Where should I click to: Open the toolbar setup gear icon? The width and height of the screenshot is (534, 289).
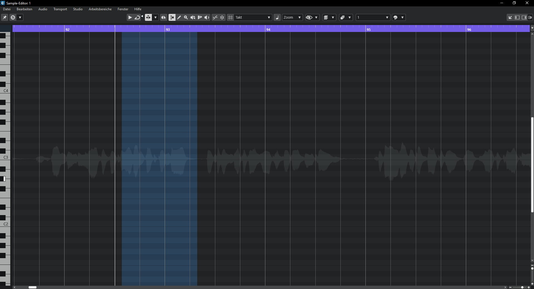(530, 18)
